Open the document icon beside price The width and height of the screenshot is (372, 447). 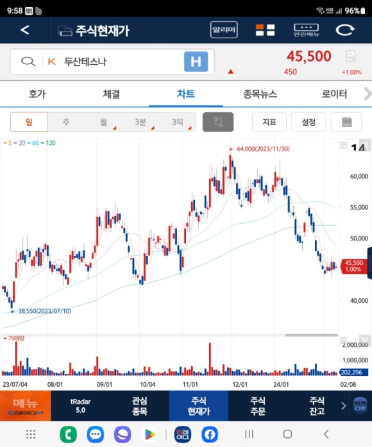tap(351, 56)
